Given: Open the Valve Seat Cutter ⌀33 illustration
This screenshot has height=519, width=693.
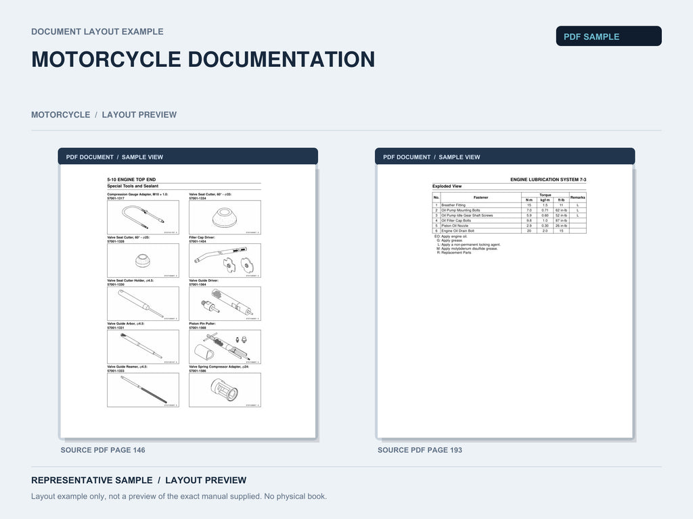Looking at the screenshot, I should pyautogui.click(x=225, y=218).
